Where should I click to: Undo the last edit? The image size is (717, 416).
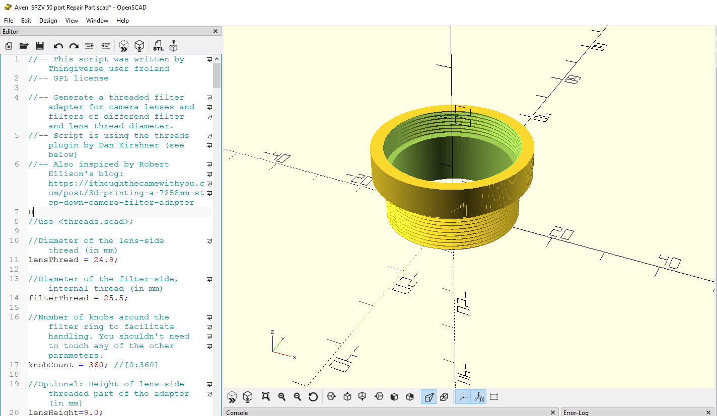coord(58,46)
